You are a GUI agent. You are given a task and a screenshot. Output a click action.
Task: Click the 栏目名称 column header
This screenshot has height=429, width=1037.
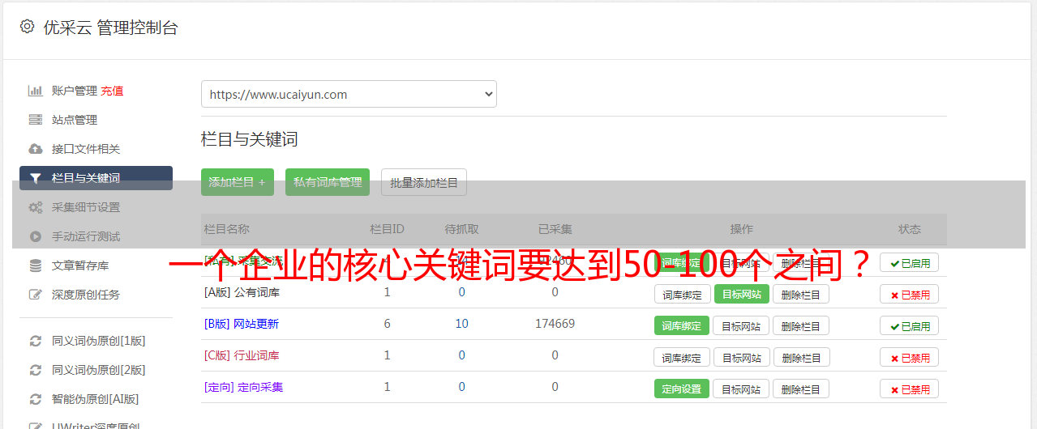(226, 229)
